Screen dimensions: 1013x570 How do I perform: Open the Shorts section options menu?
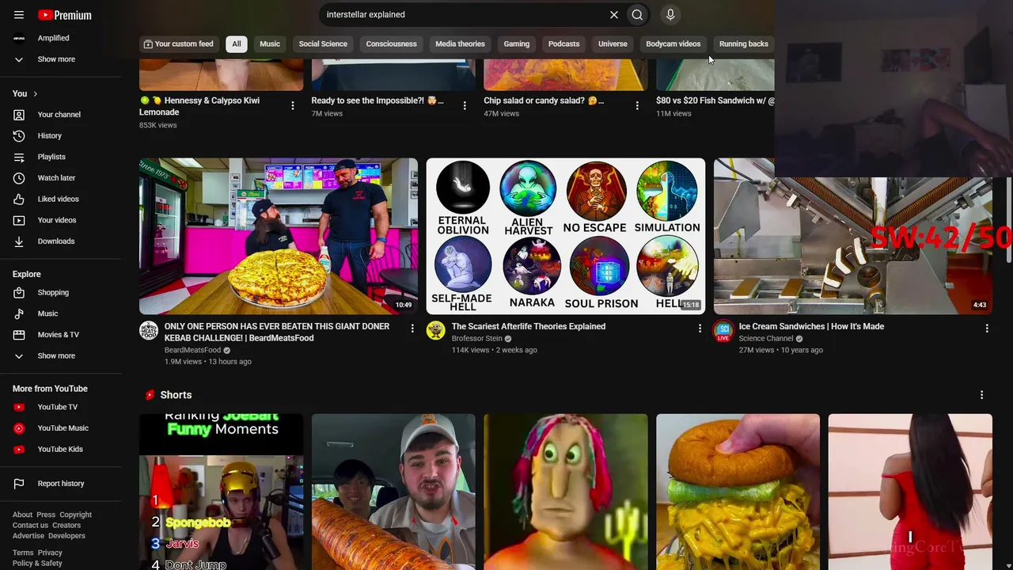981,395
